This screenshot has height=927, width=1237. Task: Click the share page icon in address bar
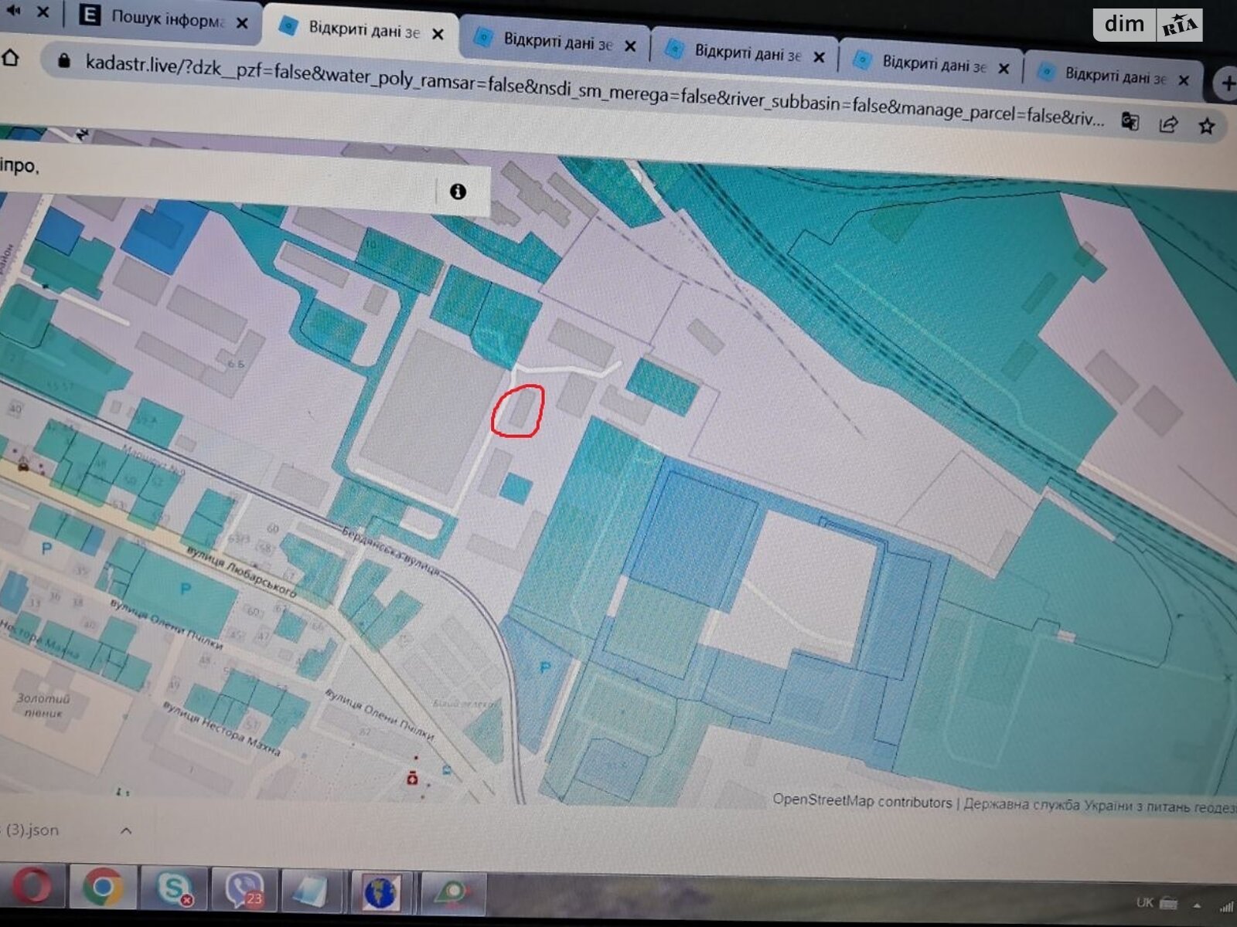tap(1168, 124)
